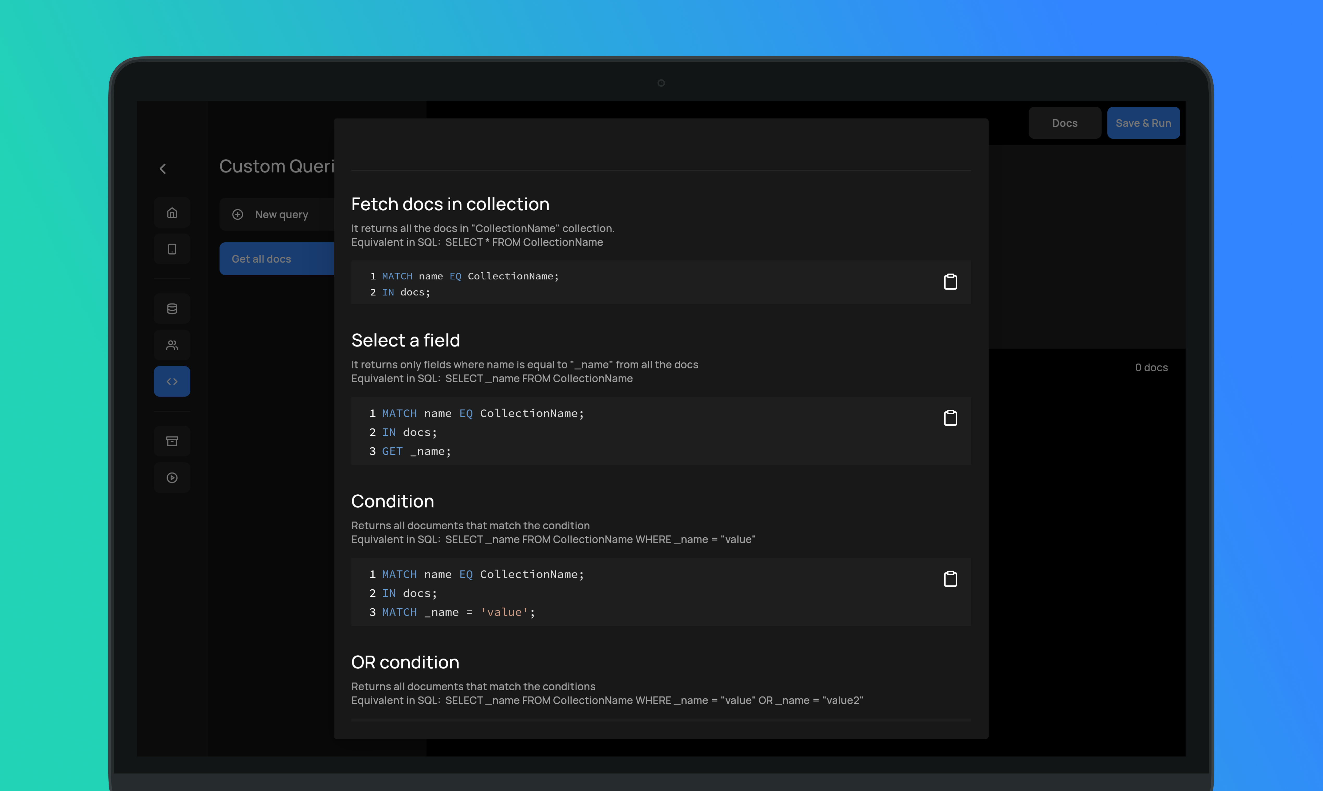Click the Fetch docs code block body
This screenshot has width=1323, height=791.
click(x=661, y=283)
